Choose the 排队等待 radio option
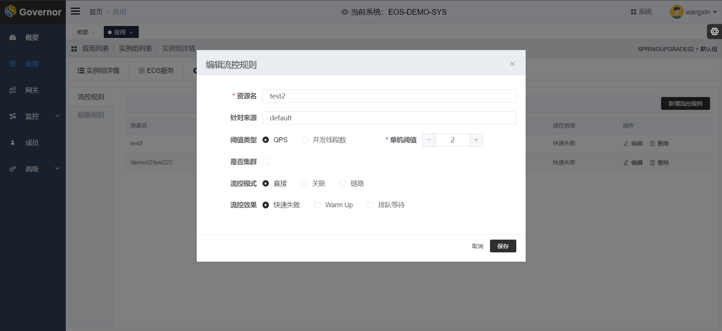 click(x=370, y=205)
